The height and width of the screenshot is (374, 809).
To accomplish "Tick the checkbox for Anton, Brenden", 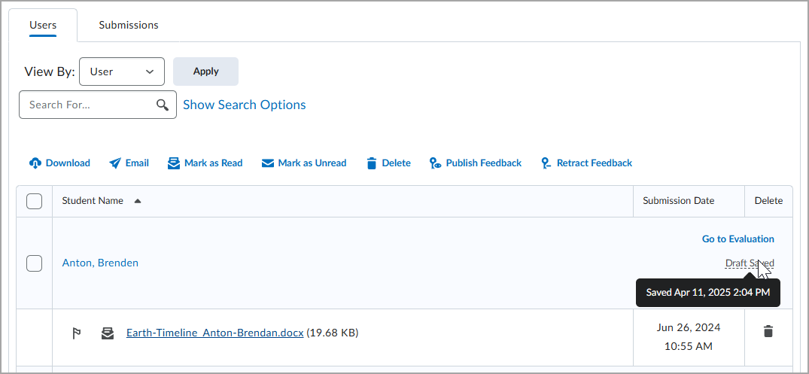I will click(34, 263).
